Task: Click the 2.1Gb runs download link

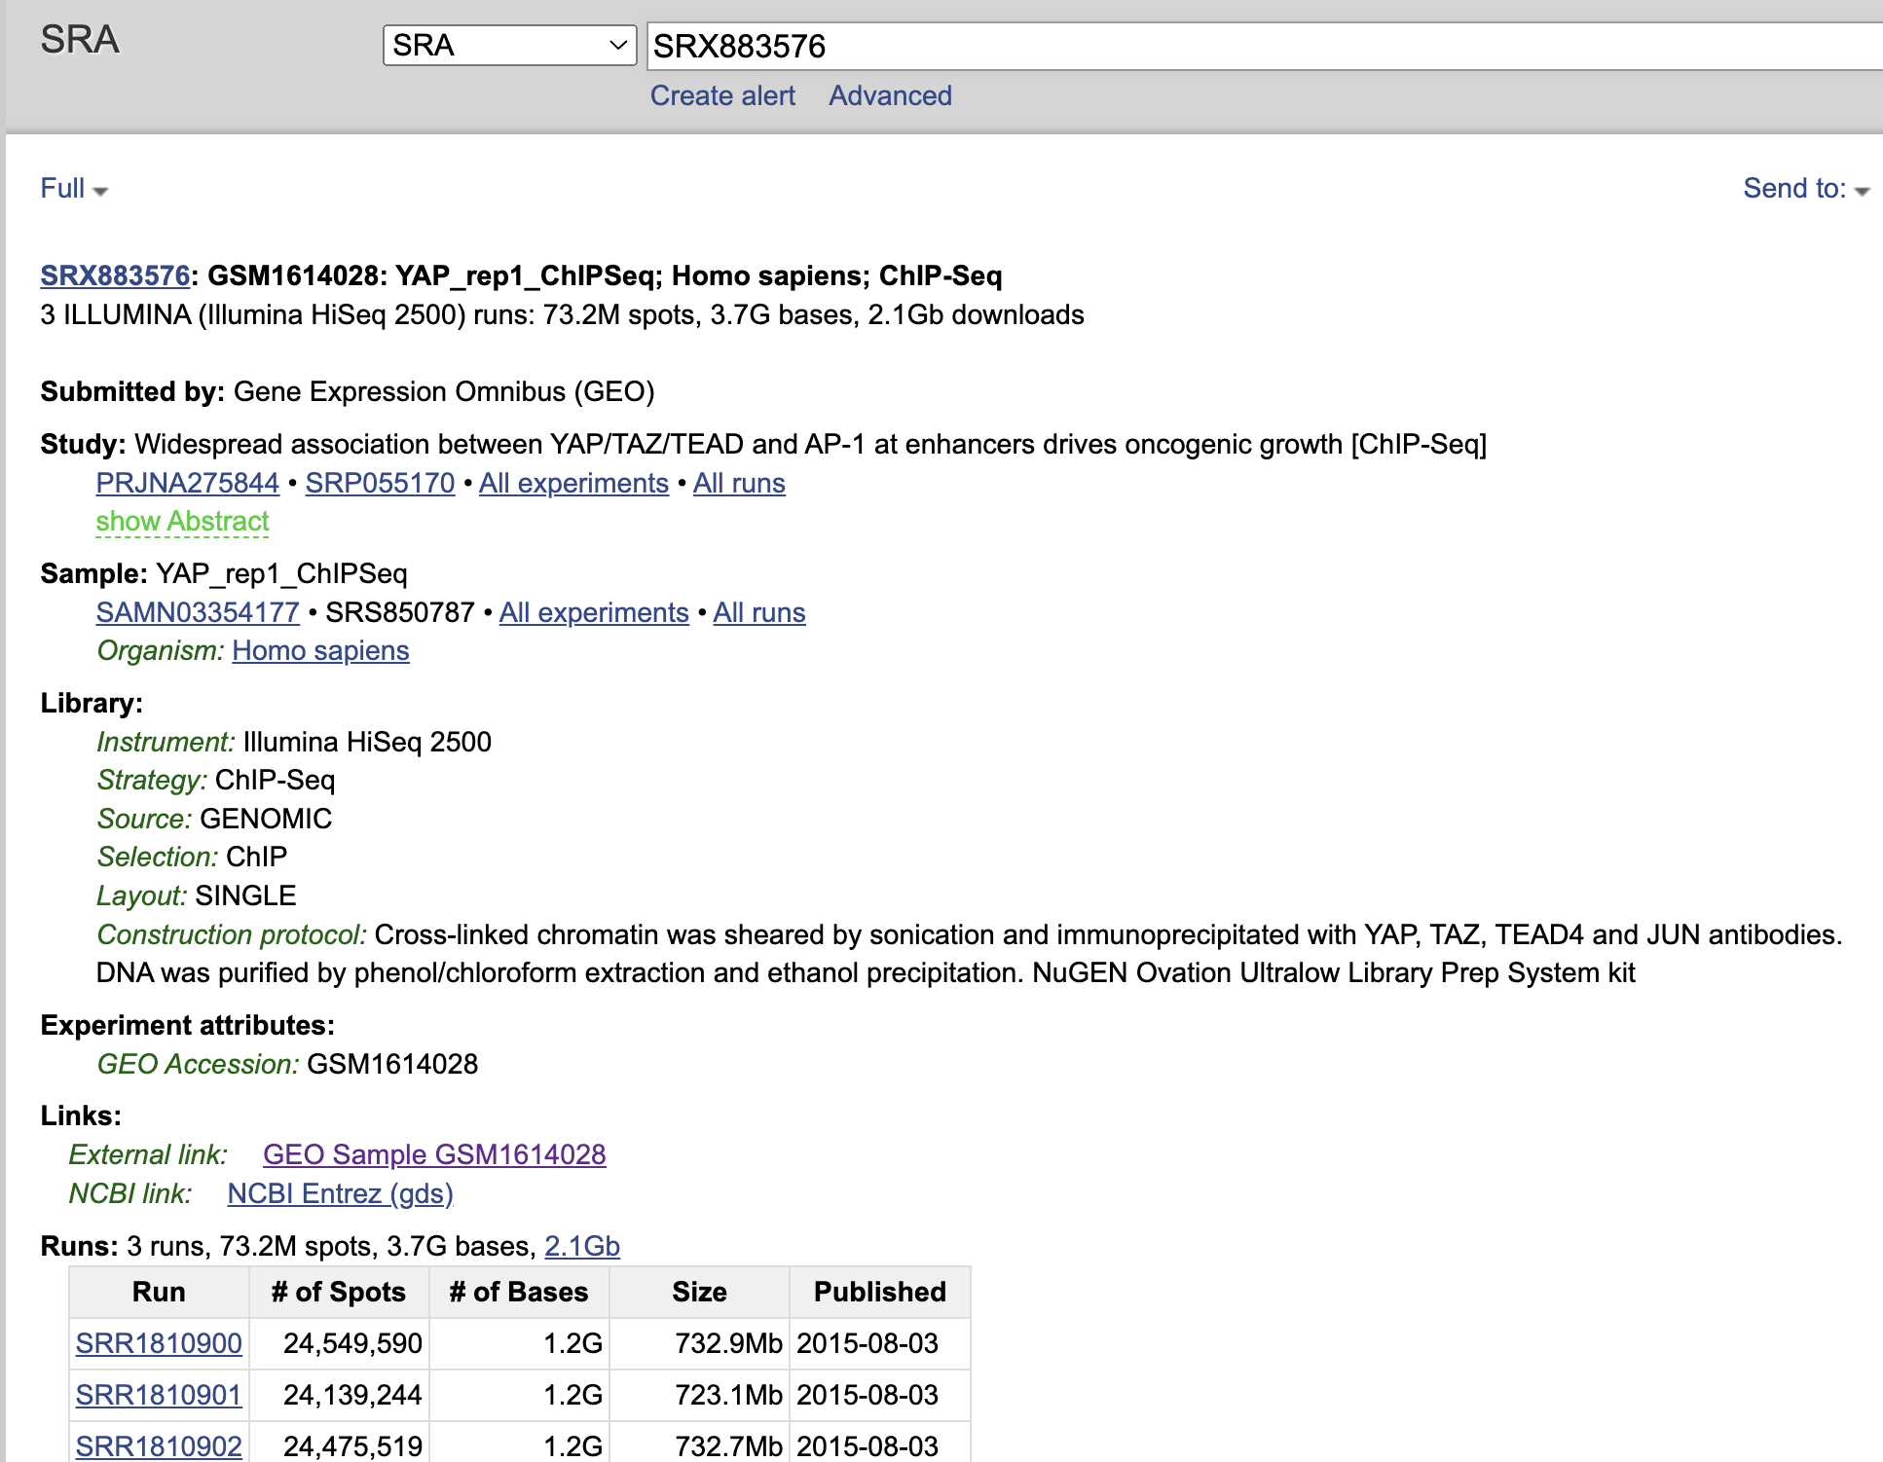Action: click(581, 1246)
